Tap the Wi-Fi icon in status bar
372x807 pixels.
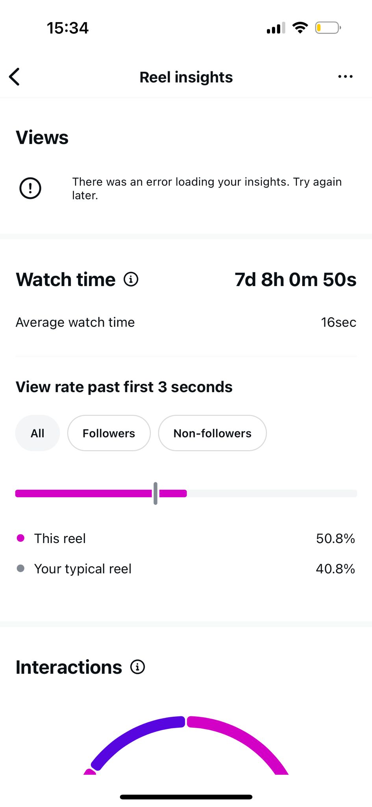pos(300,28)
